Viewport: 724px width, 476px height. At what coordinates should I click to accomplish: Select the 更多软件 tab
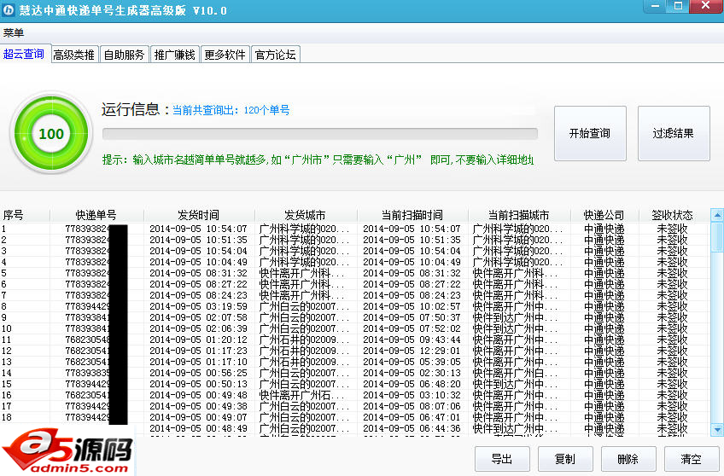pyautogui.click(x=225, y=55)
